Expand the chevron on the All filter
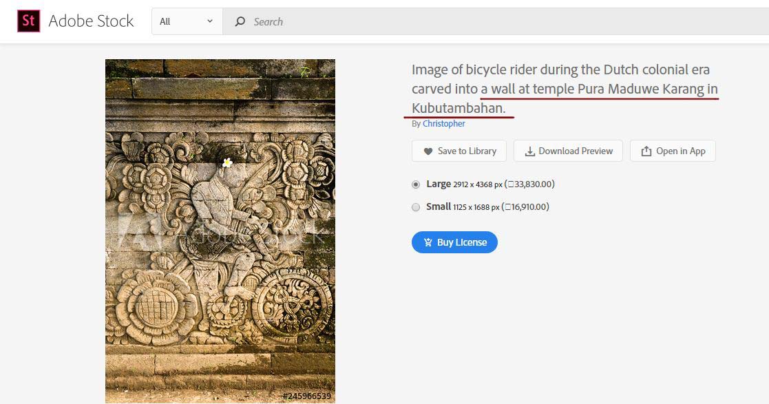Image resolution: width=769 pixels, height=404 pixels. (211, 21)
